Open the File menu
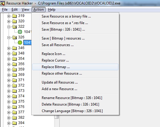The width and height of the screenshot is (160, 127). [5, 10]
